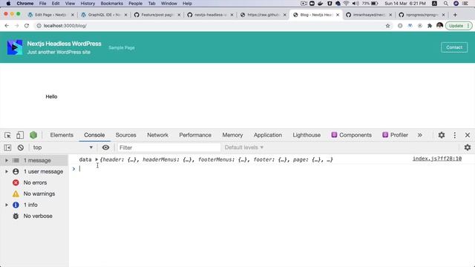Viewport: 475px width, 267px height.
Task: Open the Chrome profile avatar
Action: 439,26
